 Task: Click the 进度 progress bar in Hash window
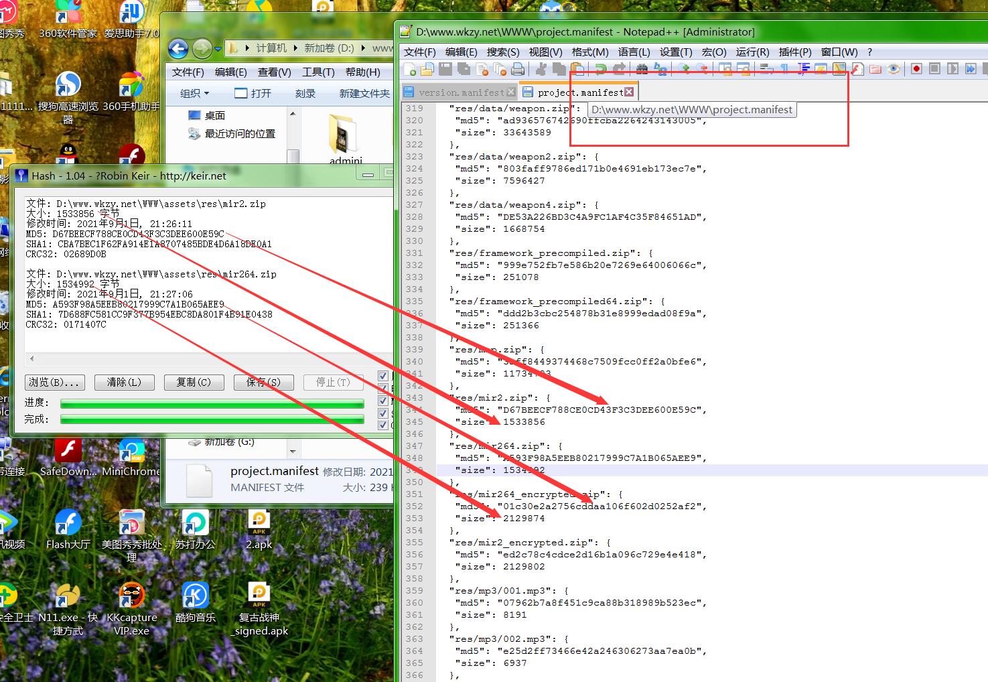pos(212,403)
